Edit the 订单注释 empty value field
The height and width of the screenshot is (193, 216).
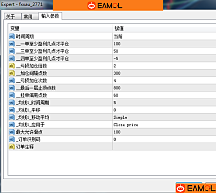coord(164,147)
